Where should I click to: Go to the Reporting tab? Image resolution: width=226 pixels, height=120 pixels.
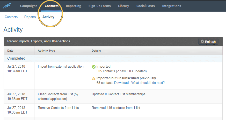74,6
